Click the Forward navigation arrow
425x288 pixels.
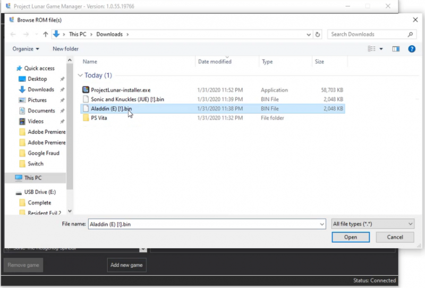(25, 34)
